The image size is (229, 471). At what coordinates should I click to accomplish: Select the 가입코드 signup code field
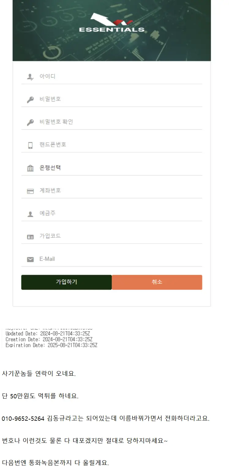click(x=119, y=236)
